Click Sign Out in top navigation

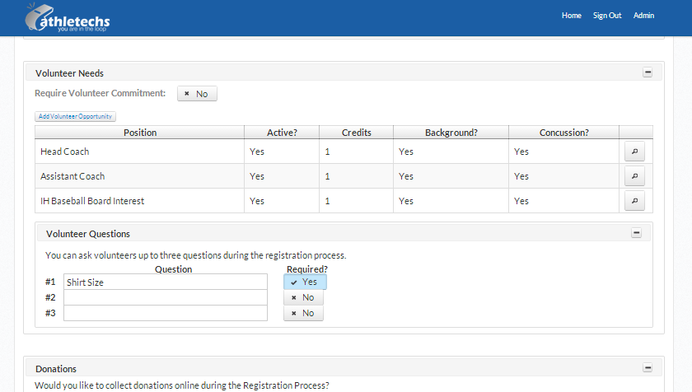pos(607,16)
